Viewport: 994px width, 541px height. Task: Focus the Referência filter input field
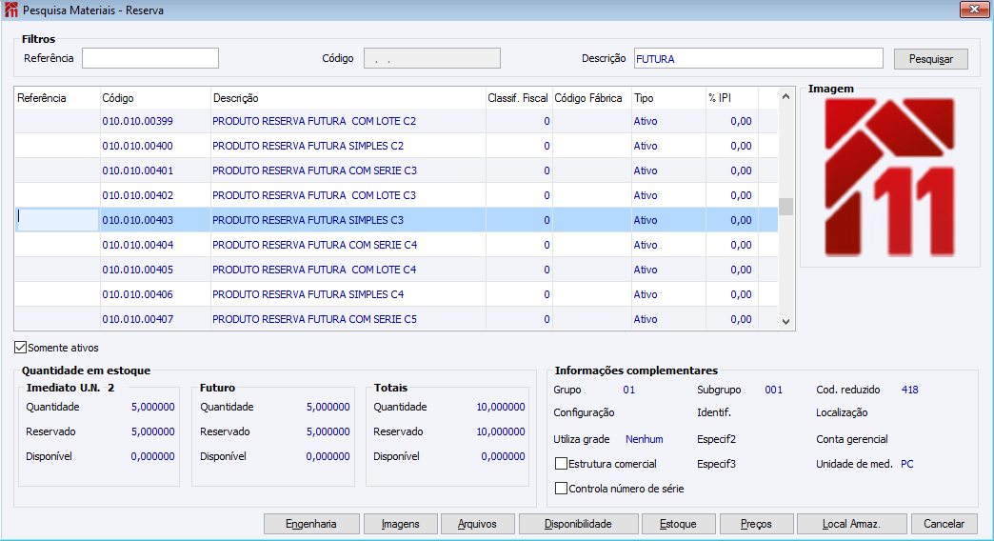point(150,59)
